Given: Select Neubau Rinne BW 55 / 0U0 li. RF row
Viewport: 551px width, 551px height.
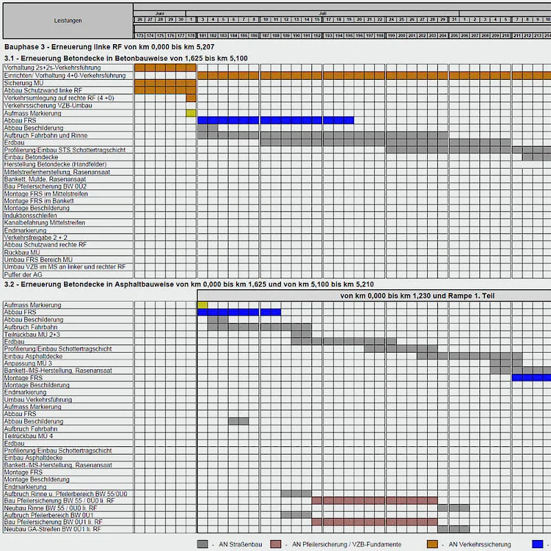Looking at the screenshot, I should [68, 508].
